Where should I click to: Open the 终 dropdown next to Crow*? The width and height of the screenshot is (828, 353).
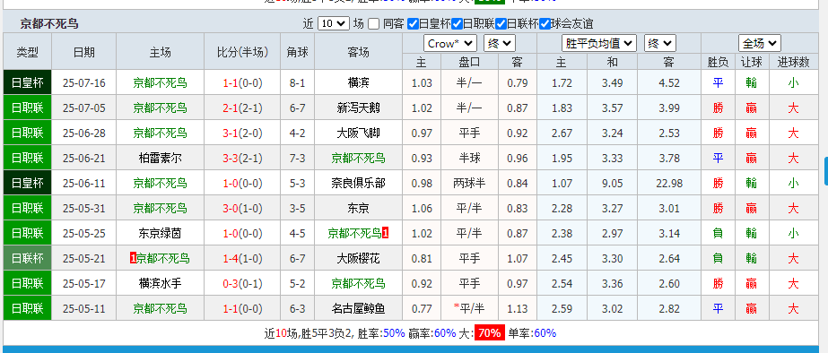tap(500, 43)
